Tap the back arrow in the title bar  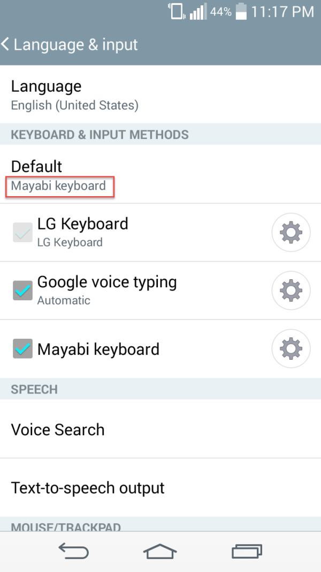tap(6, 44)
